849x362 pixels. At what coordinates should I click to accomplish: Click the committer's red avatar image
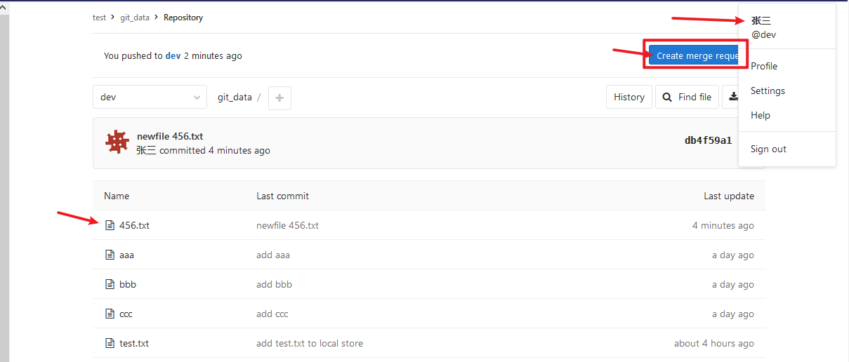click(117, 142)
